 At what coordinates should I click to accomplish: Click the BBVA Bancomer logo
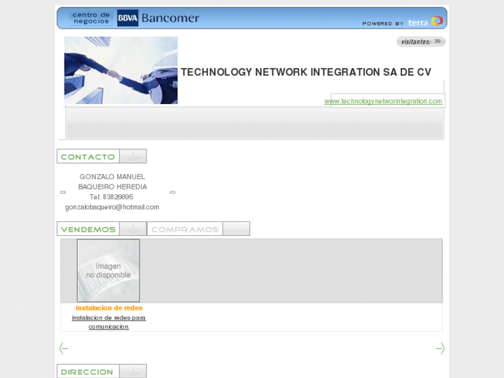point(158,18)
